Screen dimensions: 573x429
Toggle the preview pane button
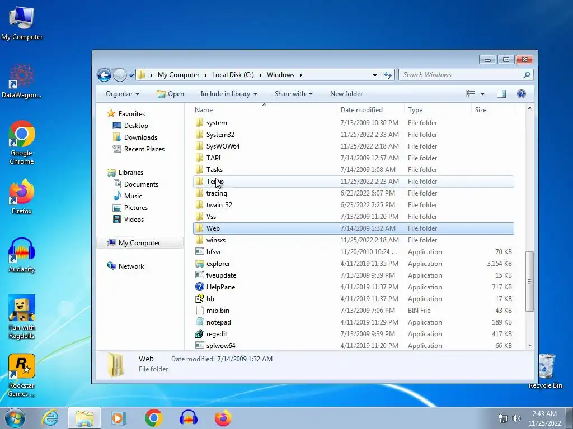[x=501, y=94]
